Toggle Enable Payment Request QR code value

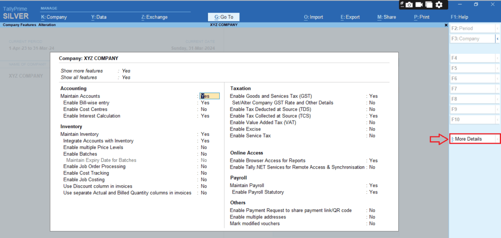[372, 211]
